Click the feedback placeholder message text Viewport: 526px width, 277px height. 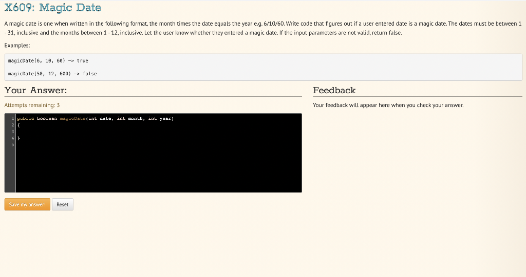pos(388,105)
